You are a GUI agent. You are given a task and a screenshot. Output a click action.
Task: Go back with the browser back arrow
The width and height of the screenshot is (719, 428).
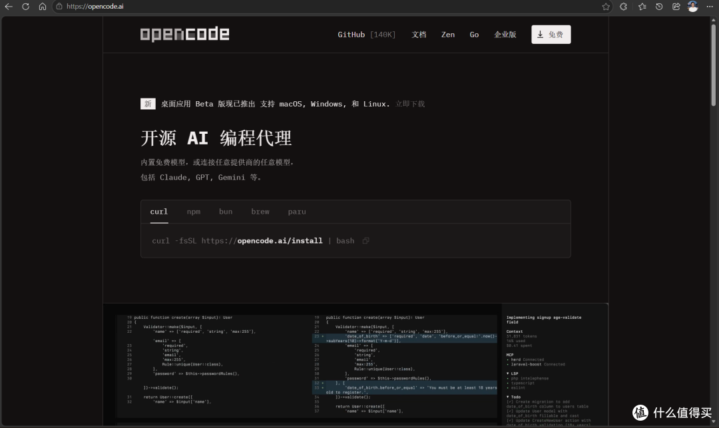pos(9,7)
